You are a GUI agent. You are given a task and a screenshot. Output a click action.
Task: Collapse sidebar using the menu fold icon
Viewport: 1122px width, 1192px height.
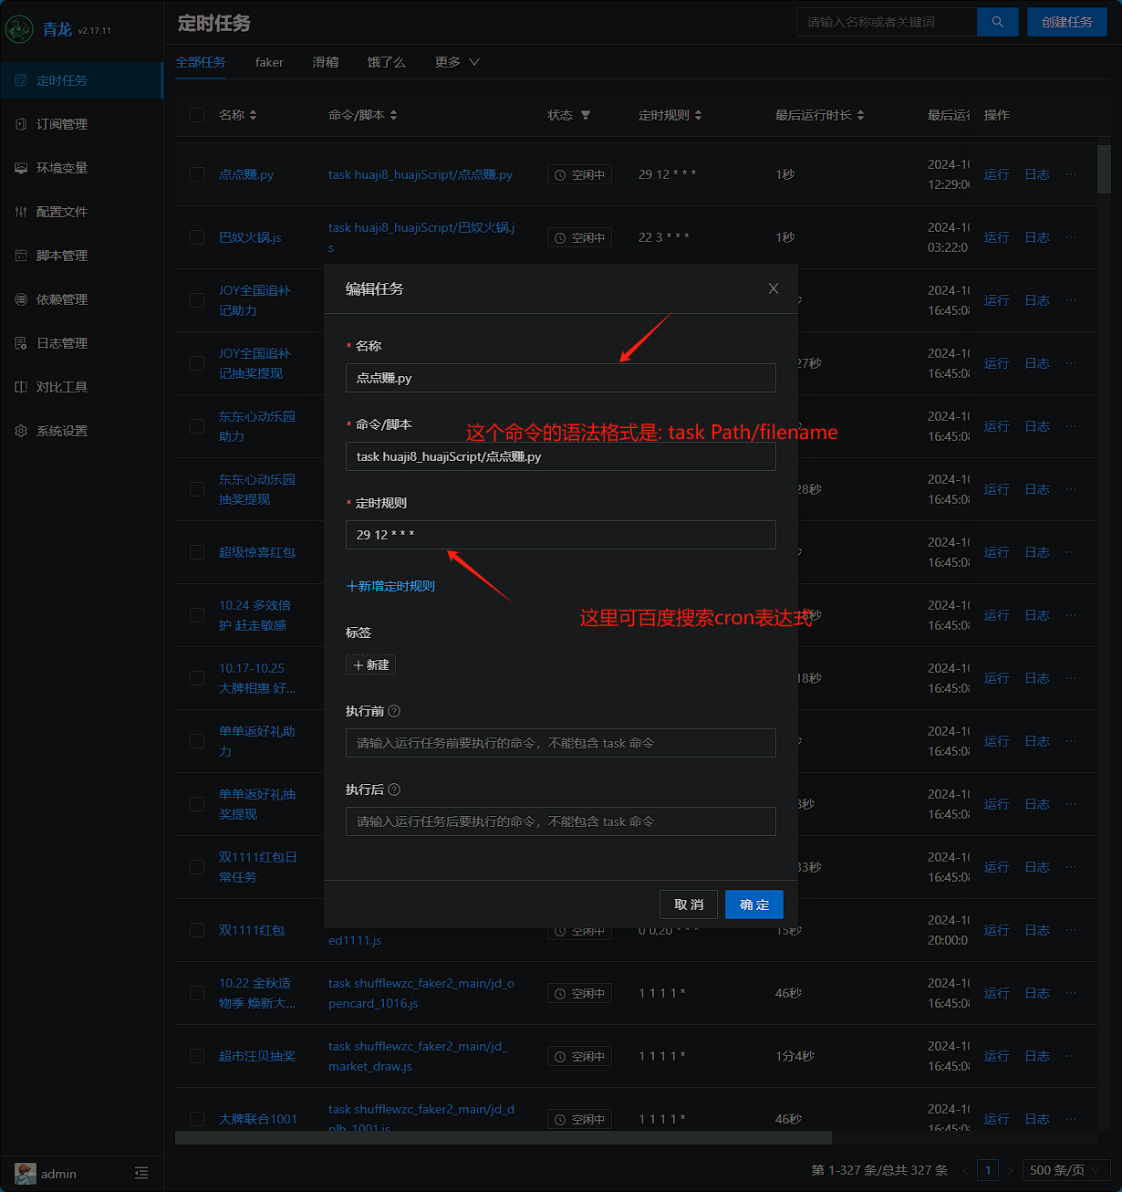click(141, 1173)
